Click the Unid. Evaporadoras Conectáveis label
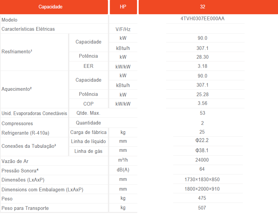Viewport: 278px width, 219px height. [x=34, y=113]
